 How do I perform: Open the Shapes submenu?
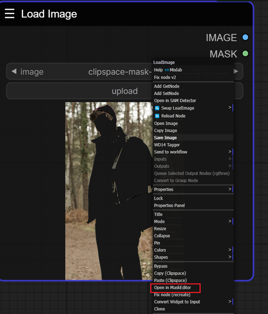coord(230,257)
